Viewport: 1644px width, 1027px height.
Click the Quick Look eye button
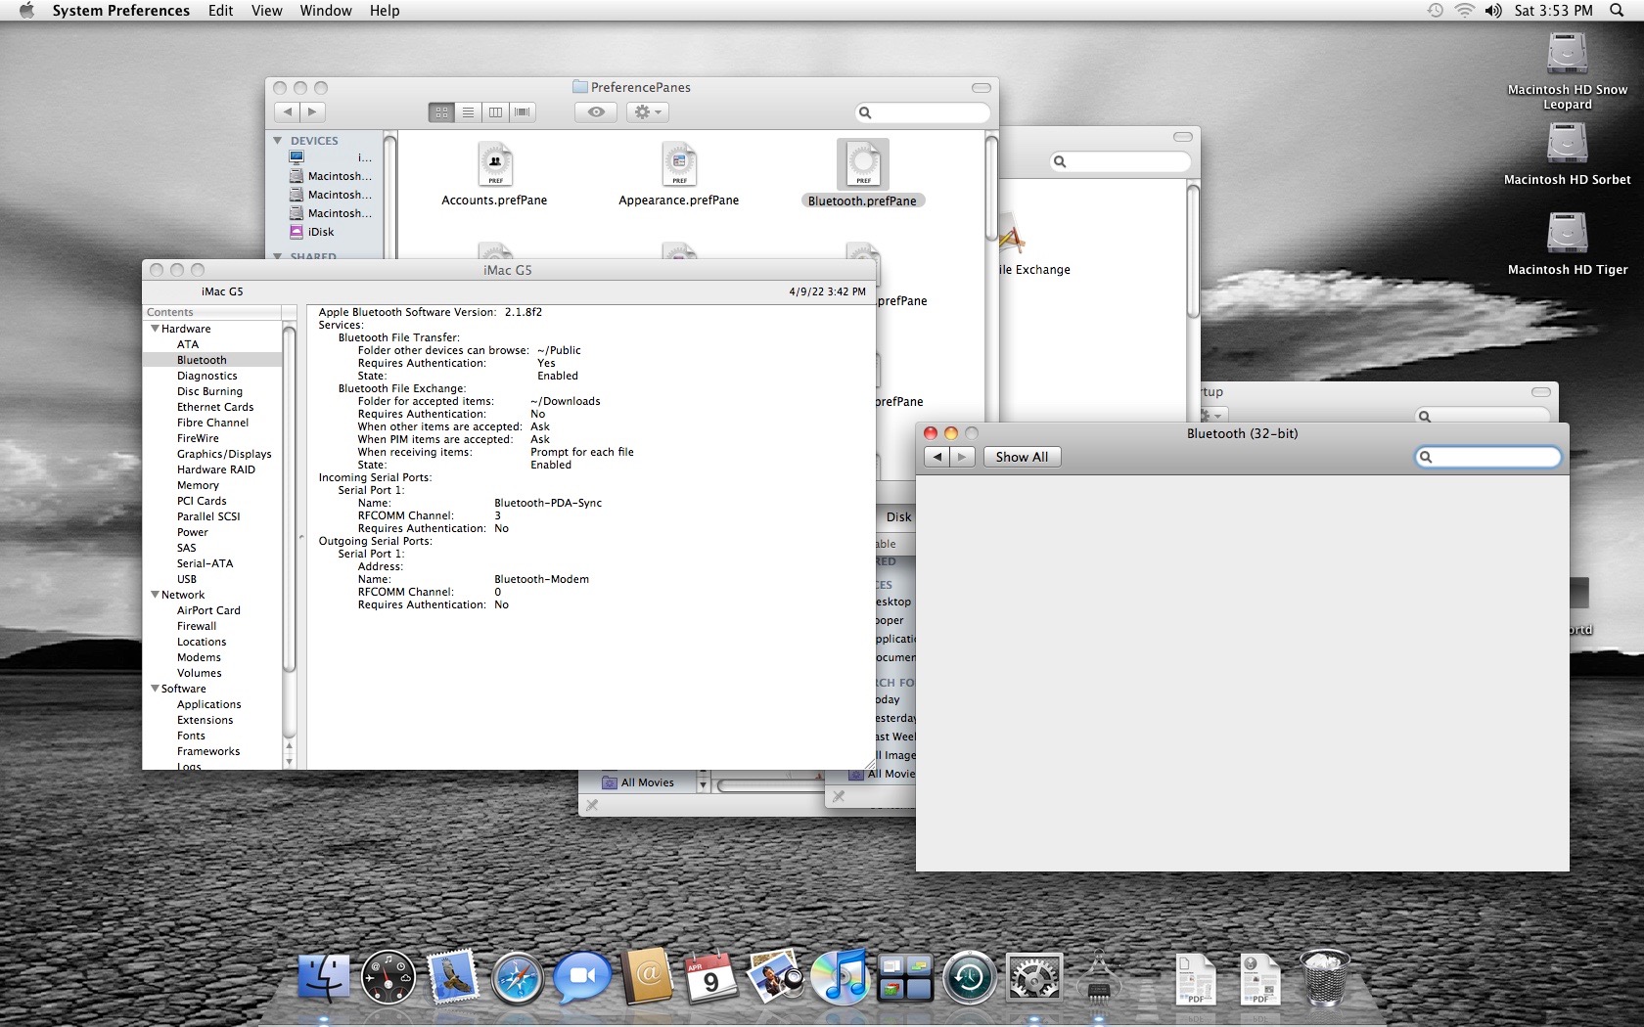click(596, 112)
